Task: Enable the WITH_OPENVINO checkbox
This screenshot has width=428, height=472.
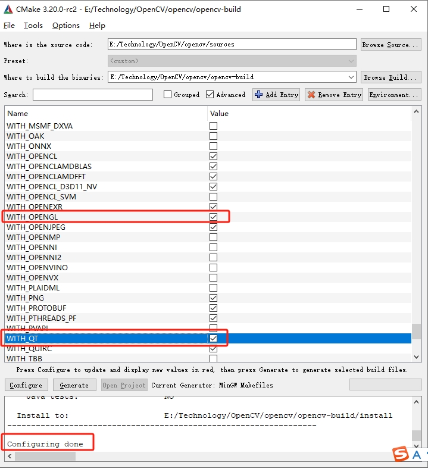Action: (213, 268)
